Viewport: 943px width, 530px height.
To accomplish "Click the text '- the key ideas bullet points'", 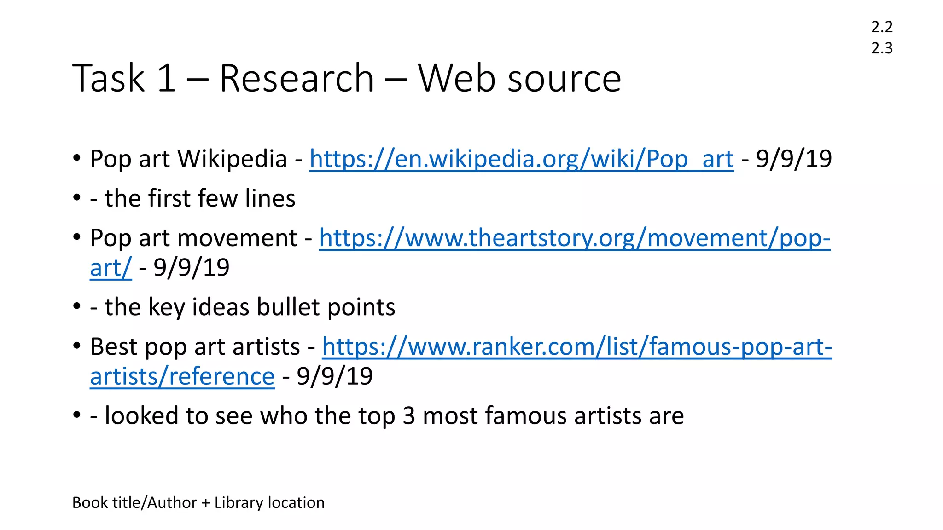I will [x=242, y=307].
